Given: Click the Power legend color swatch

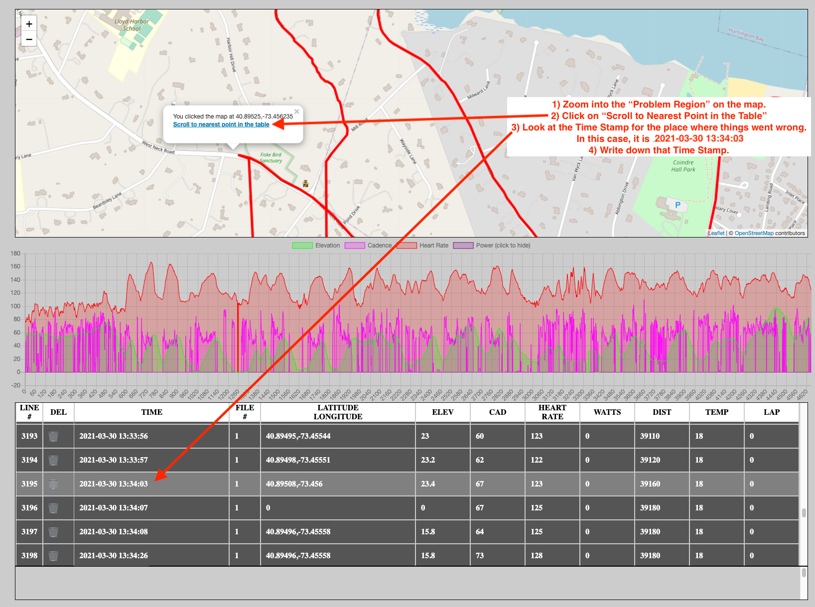Looking at the screenshot, I should click(463, 245).
